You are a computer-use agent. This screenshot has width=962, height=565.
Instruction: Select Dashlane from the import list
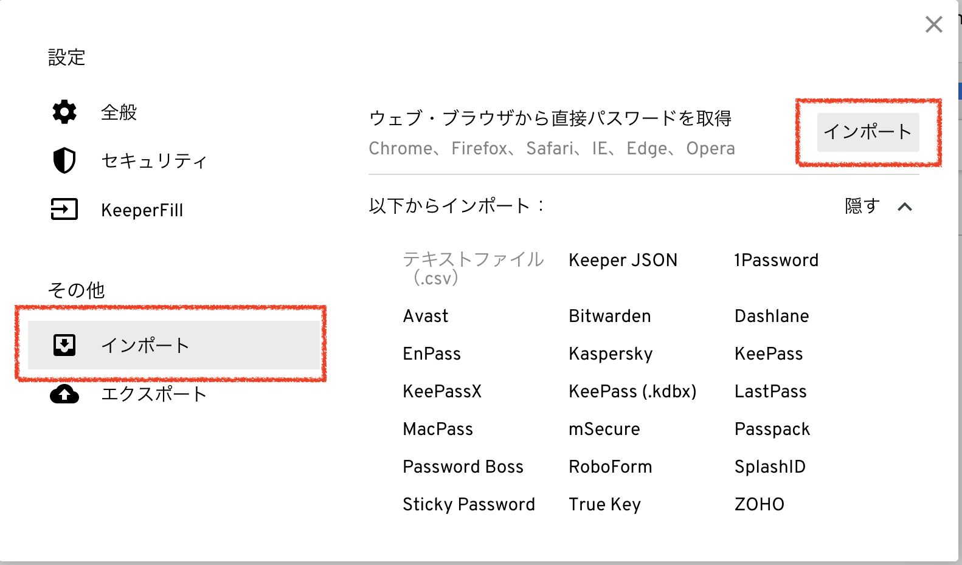pyautogui.click(x=772, y=317)
